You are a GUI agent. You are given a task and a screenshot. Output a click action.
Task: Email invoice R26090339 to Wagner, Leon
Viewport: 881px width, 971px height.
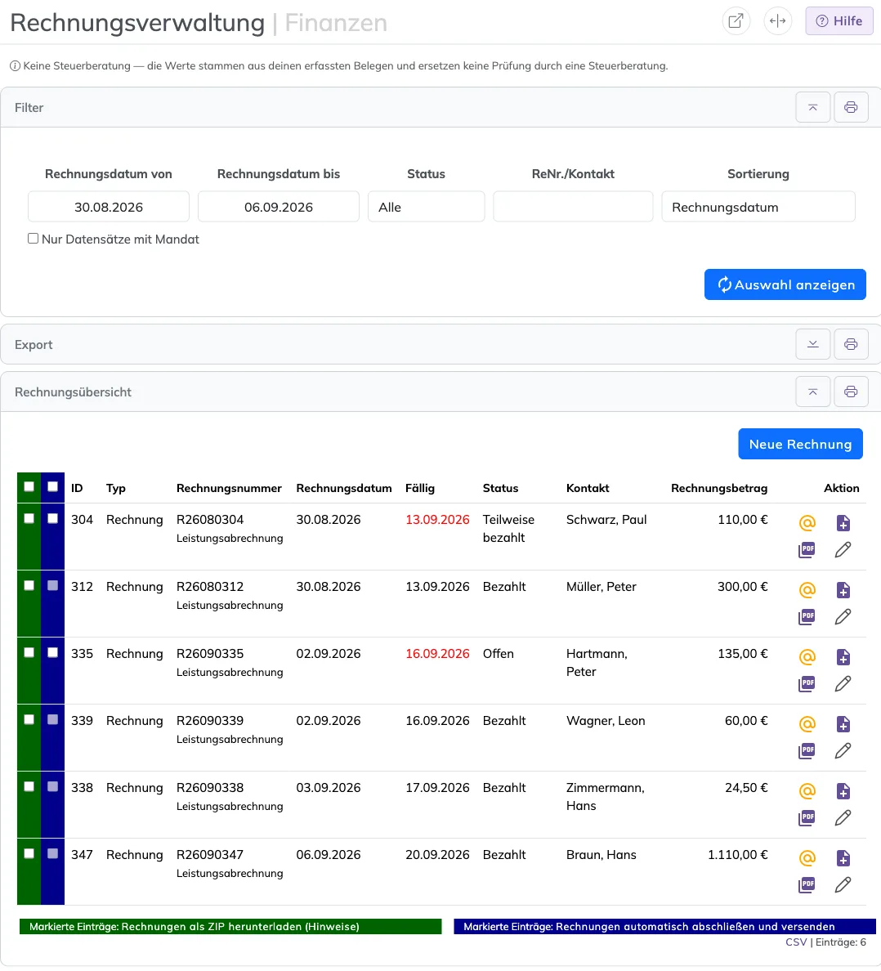click(x=807, y=724)
